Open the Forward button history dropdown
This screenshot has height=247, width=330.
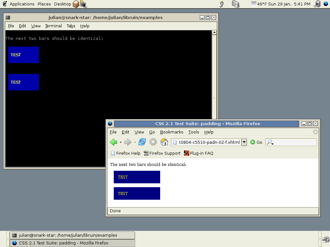(x=135, y=142)
